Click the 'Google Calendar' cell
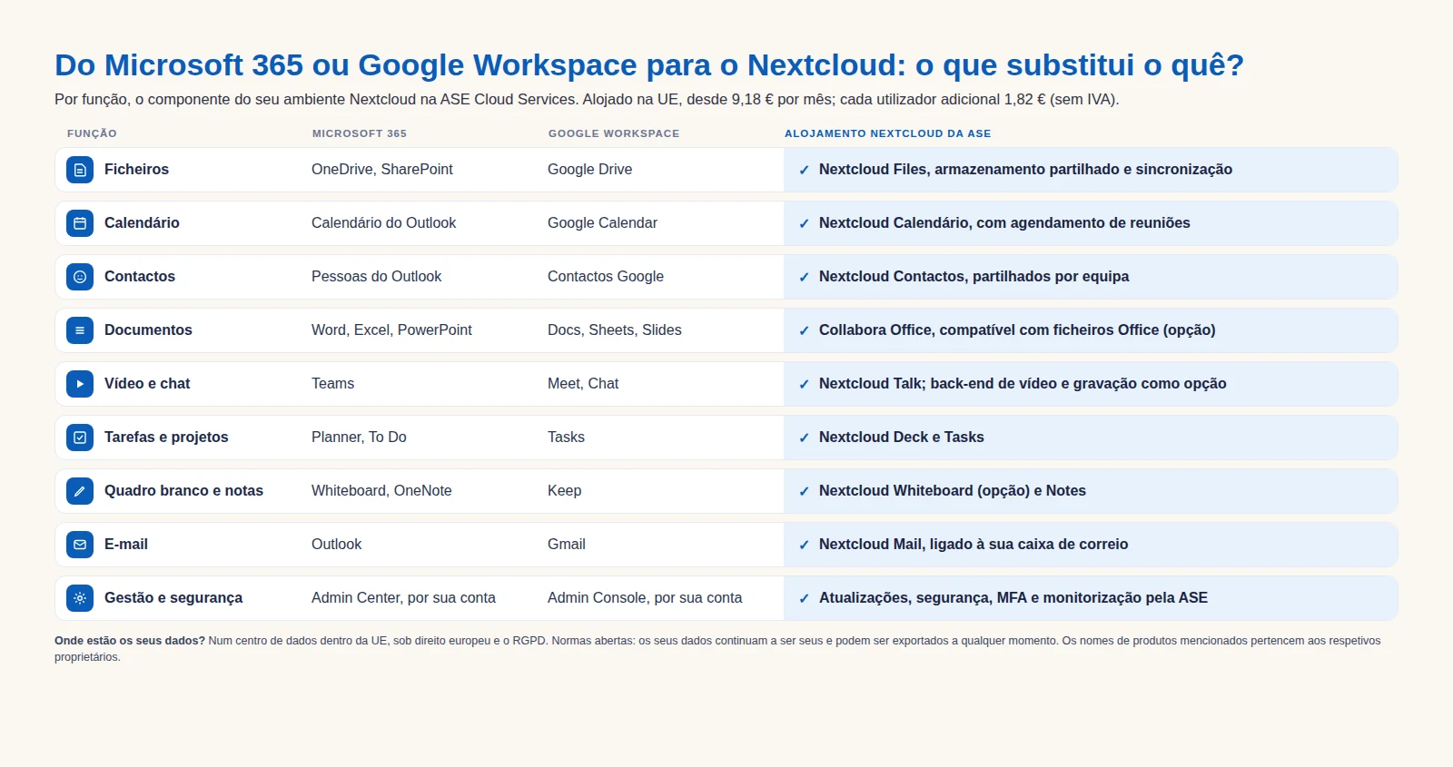1453x767 pixels. [x=602, y=223]
